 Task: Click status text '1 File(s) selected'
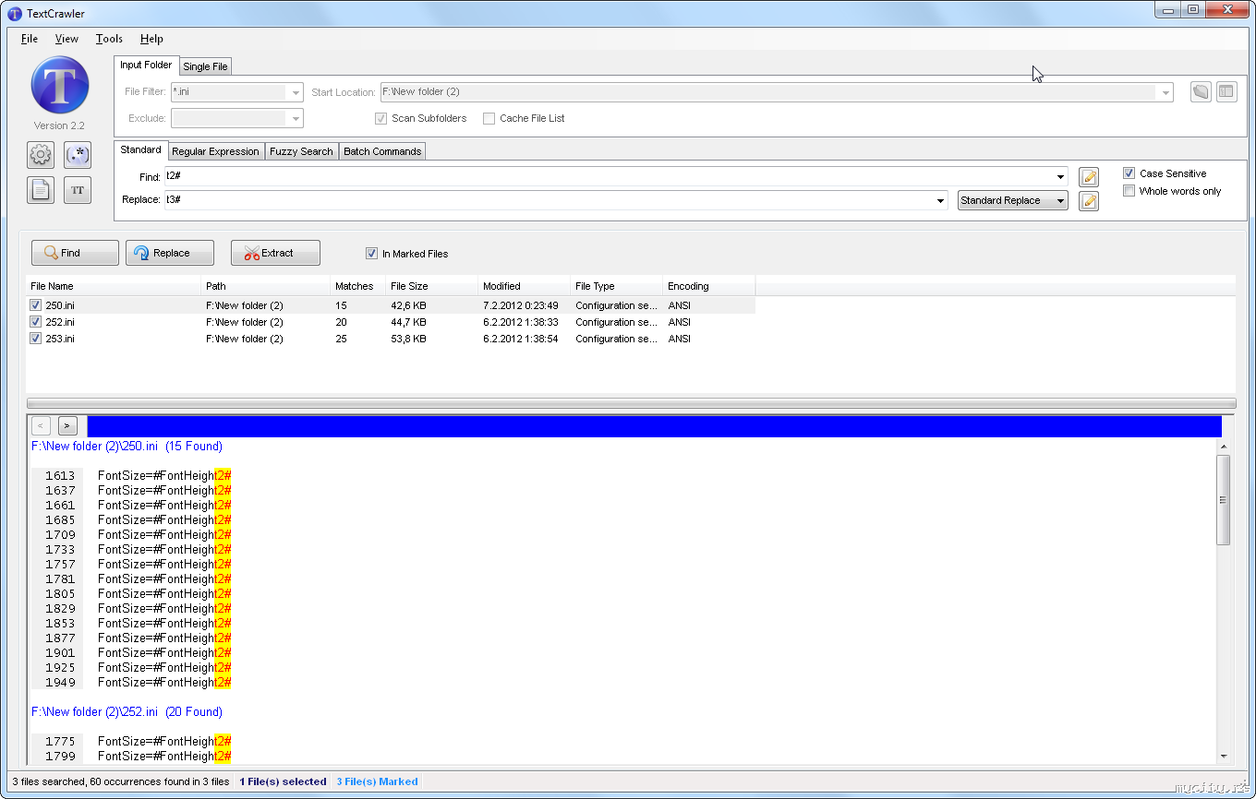[283, 781]
